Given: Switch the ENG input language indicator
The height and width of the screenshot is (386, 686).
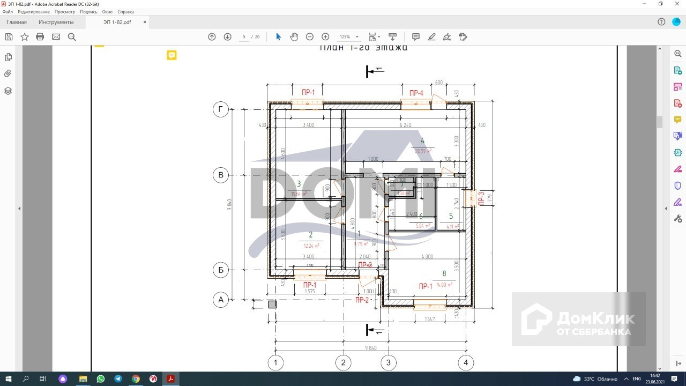Looking at the screenshot, I should click(x=637, y=379).
